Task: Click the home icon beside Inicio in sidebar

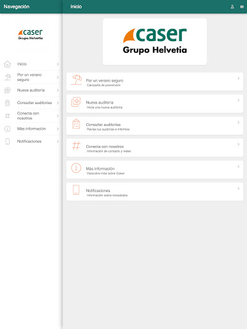Action: point(8,64)
